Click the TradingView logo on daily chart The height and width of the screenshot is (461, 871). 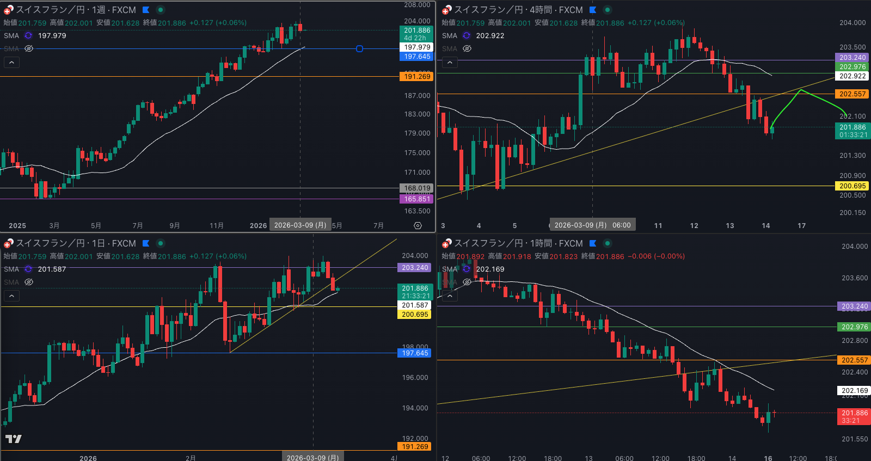(14, 439)
